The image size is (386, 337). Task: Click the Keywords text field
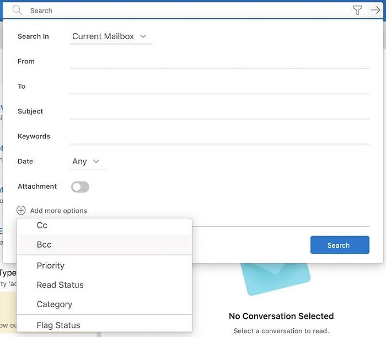click(x=219, y=136)
